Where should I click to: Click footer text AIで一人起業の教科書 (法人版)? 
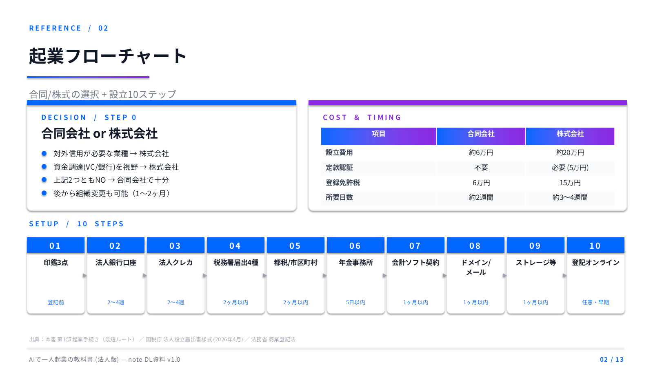click(74, 359)
